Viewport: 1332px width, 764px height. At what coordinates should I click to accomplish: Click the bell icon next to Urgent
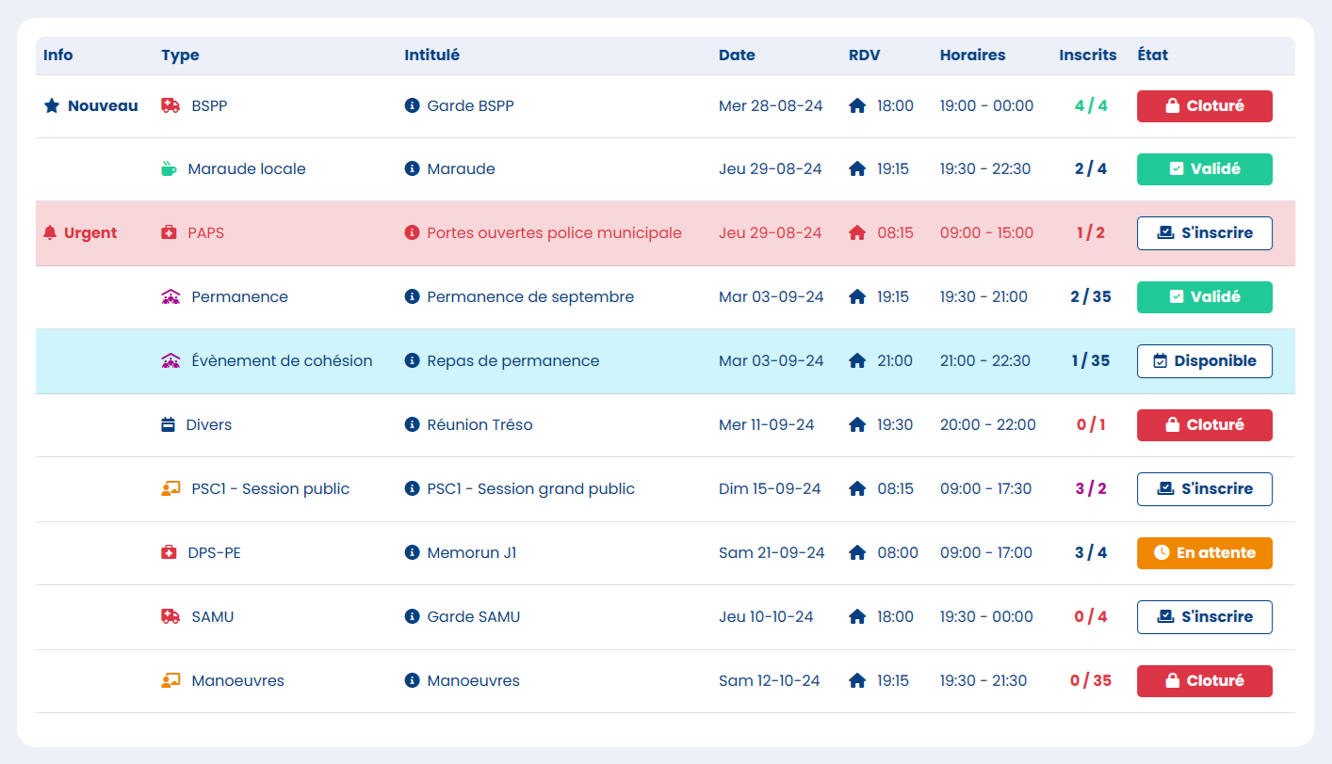point(51,233)
